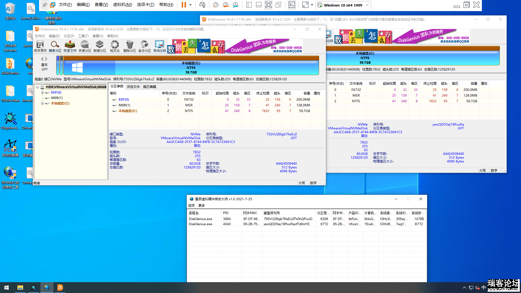521x293 pixels.
Task: Click VMware revert to snapshot icon
Action: pyautogui.click(x=225, y=5)
